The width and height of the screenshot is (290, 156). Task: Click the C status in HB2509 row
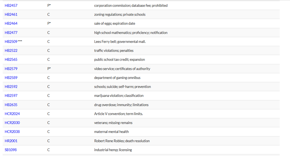click(49, 42)
